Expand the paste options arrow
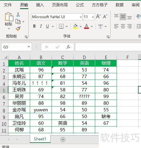 [9, 28]
